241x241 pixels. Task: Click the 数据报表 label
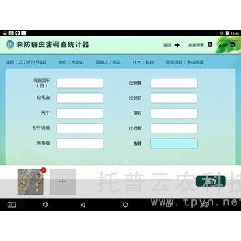[196, 45]
